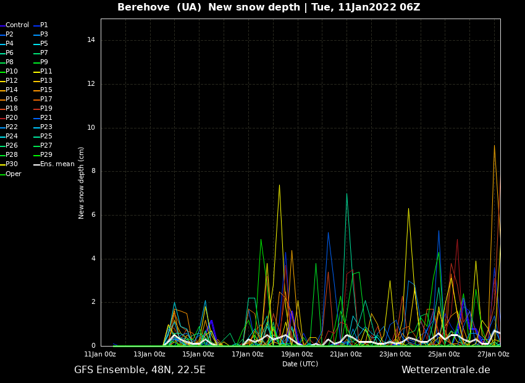525x383 pixels.
Task: Select the 25Jan 00z axis label
Action: coord(444,355)
